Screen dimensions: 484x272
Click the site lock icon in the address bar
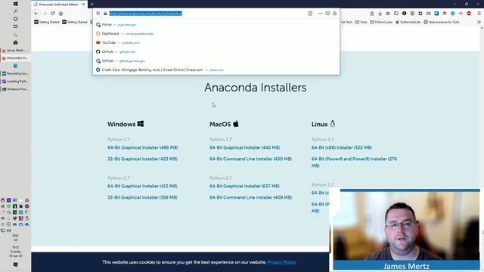[105, 14]
